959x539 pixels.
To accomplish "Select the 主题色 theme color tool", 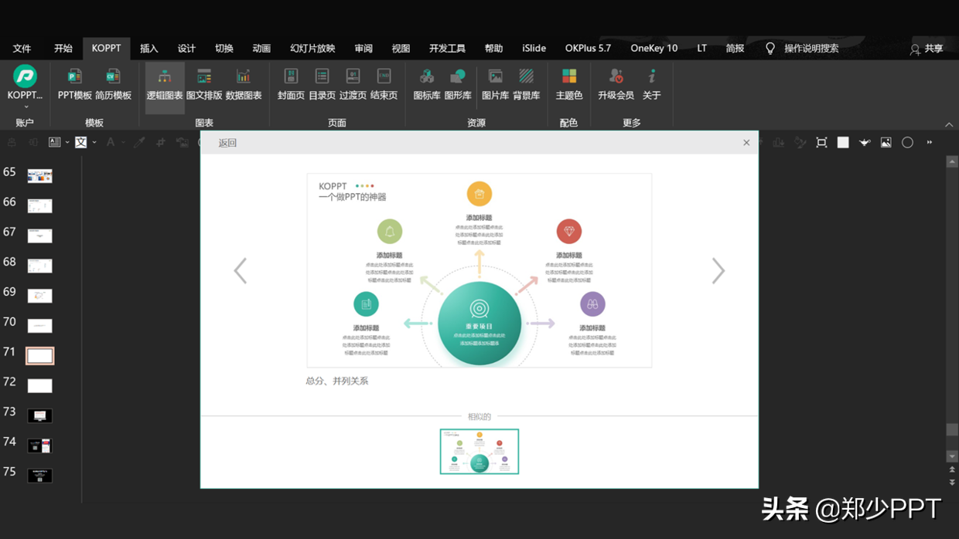I will pyautogui.click(x=569, y=85).
